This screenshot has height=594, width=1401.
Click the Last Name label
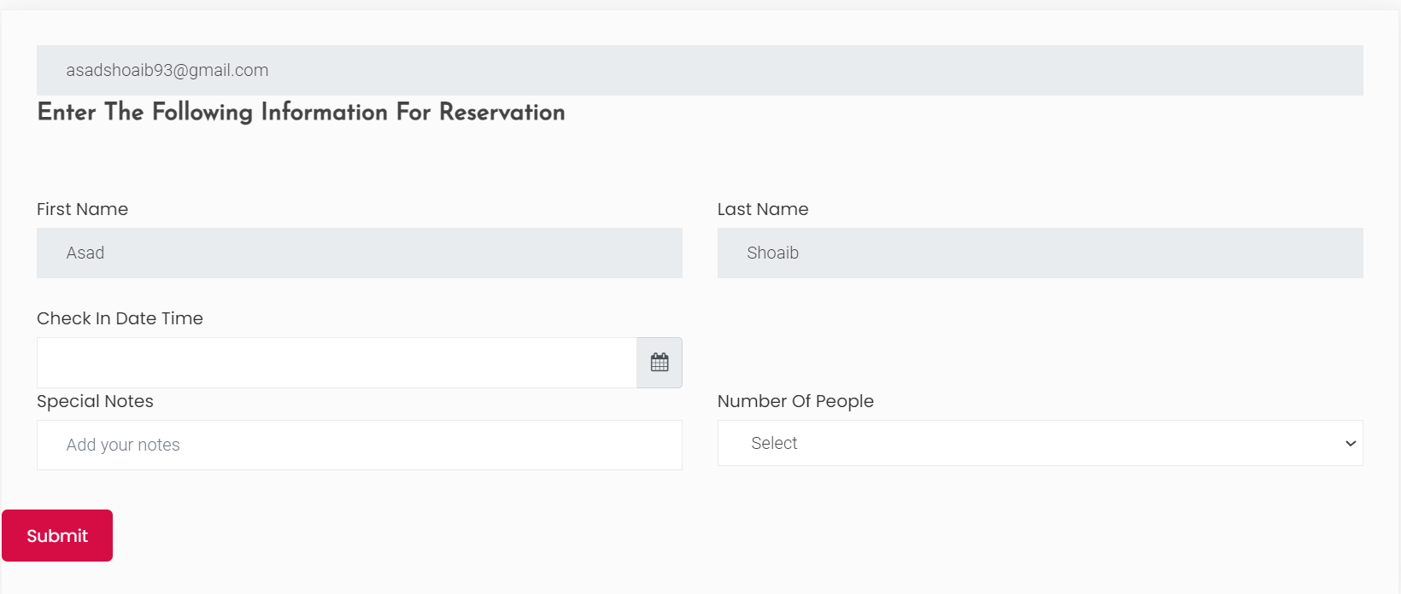(x=762, y=209)
